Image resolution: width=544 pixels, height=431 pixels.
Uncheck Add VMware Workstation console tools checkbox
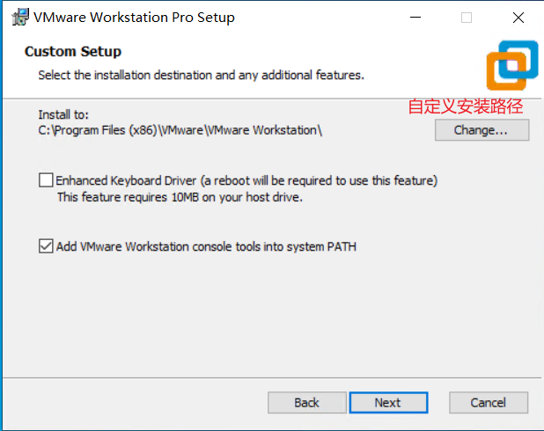46,246
